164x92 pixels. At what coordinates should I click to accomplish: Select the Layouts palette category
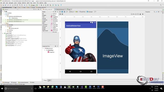point(44,18)
